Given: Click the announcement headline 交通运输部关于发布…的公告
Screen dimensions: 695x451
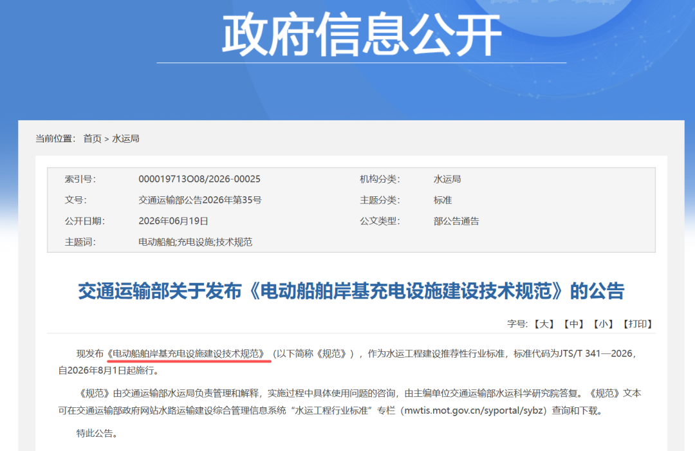Looking at the screenshot, I should pos(351,291).
